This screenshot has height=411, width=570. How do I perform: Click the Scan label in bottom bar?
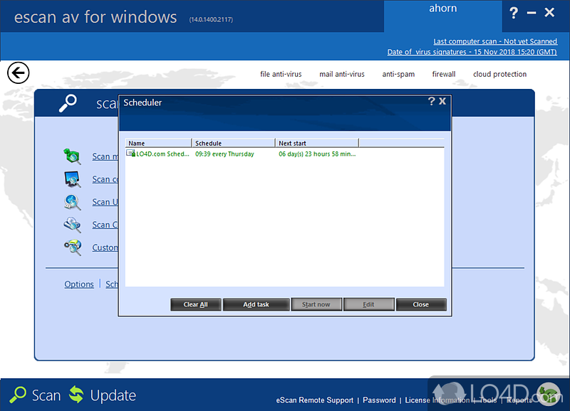coord(46,395)
